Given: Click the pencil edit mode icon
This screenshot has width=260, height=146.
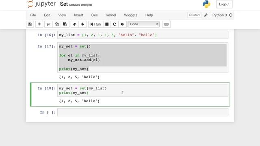Looking at the screenshot, I should (x=206, y=15).
